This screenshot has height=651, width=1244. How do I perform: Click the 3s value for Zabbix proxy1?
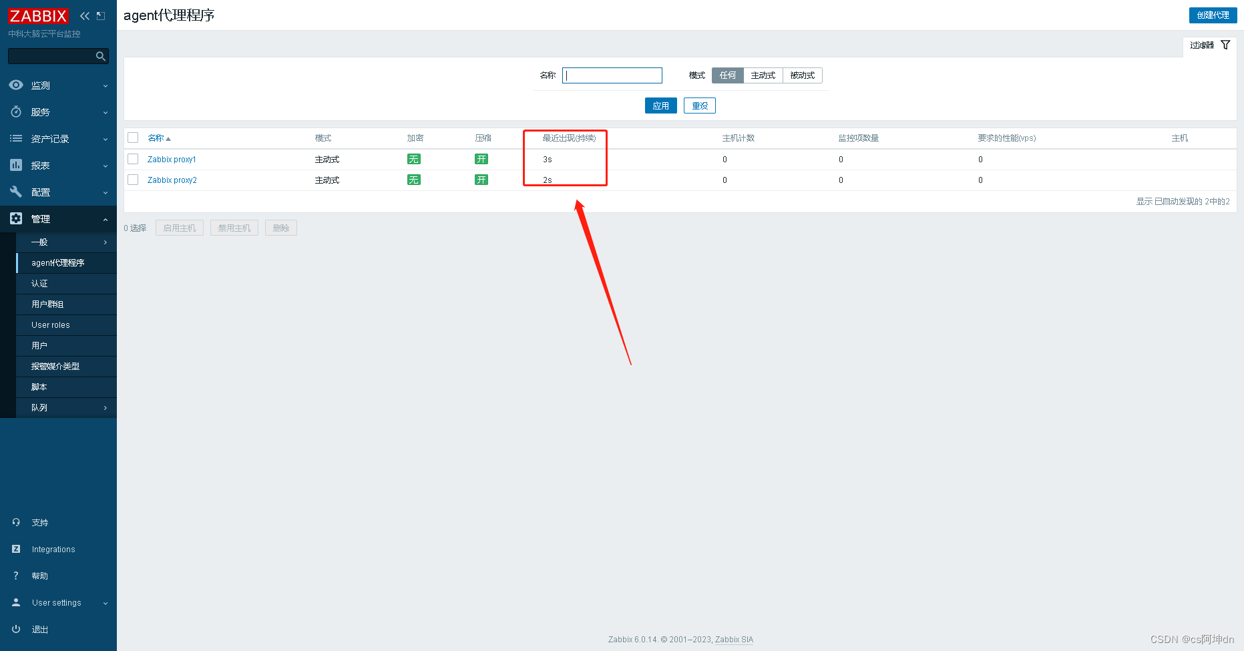[548, 159]
